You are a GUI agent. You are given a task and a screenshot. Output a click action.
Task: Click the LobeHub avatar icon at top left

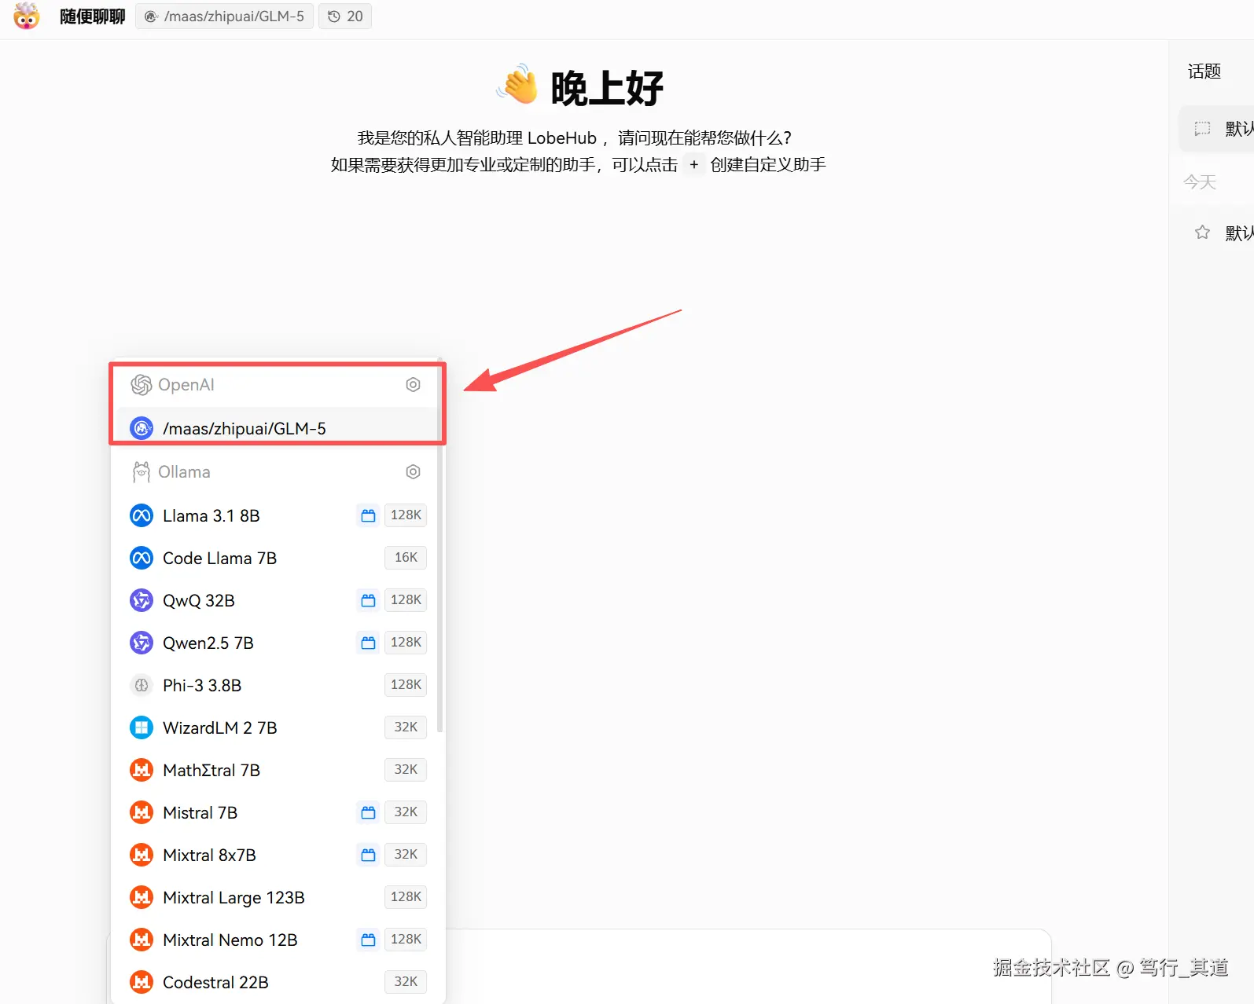tap(26, 16)
